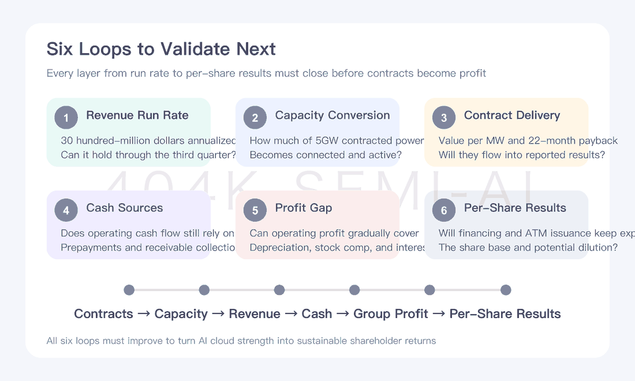This screenshot has width=635, height=381.
Task: Click the number 6 circle badge
Action: pos(444,210)
